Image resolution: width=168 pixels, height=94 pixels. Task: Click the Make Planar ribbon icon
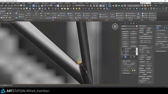point(138,16)
